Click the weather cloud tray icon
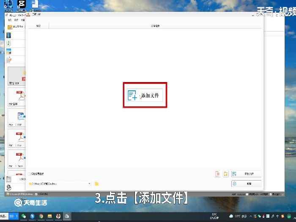Screen dimensions: 296x222 coord(231,216)
